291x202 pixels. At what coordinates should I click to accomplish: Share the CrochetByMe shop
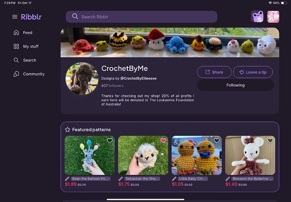(x=214, y=72)
